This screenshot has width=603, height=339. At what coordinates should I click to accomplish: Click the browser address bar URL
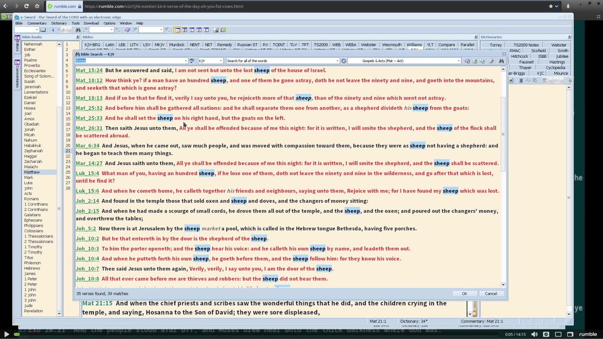[164, 6]
